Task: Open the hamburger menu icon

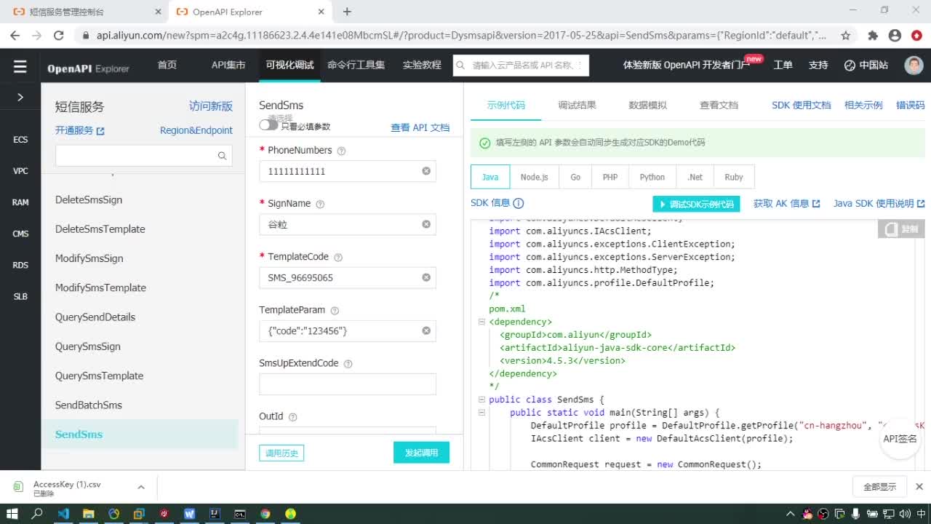Action: click(x=20, y=66)
